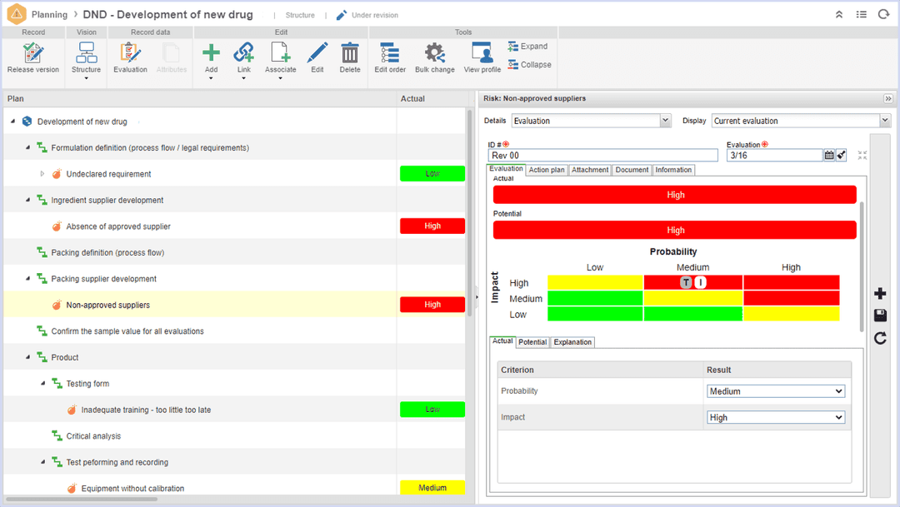Viewport: 900px width, 507px height.
Task: Click the Edit pencil icon
Action: (317, 52)
